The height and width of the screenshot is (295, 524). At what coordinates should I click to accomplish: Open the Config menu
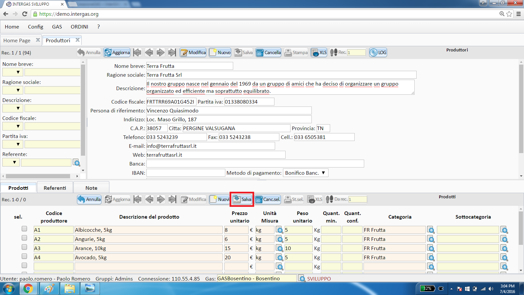(35, 27)
